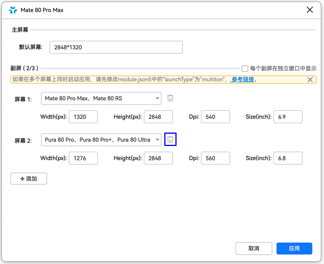Open the 屏幕 1 device dropdown

101,98
